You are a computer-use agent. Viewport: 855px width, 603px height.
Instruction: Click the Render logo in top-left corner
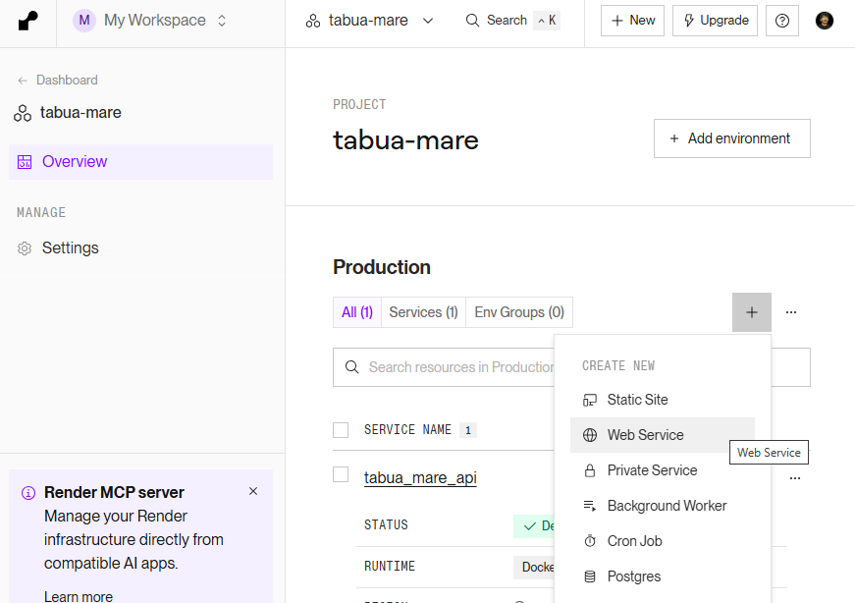tap(28, 21)
